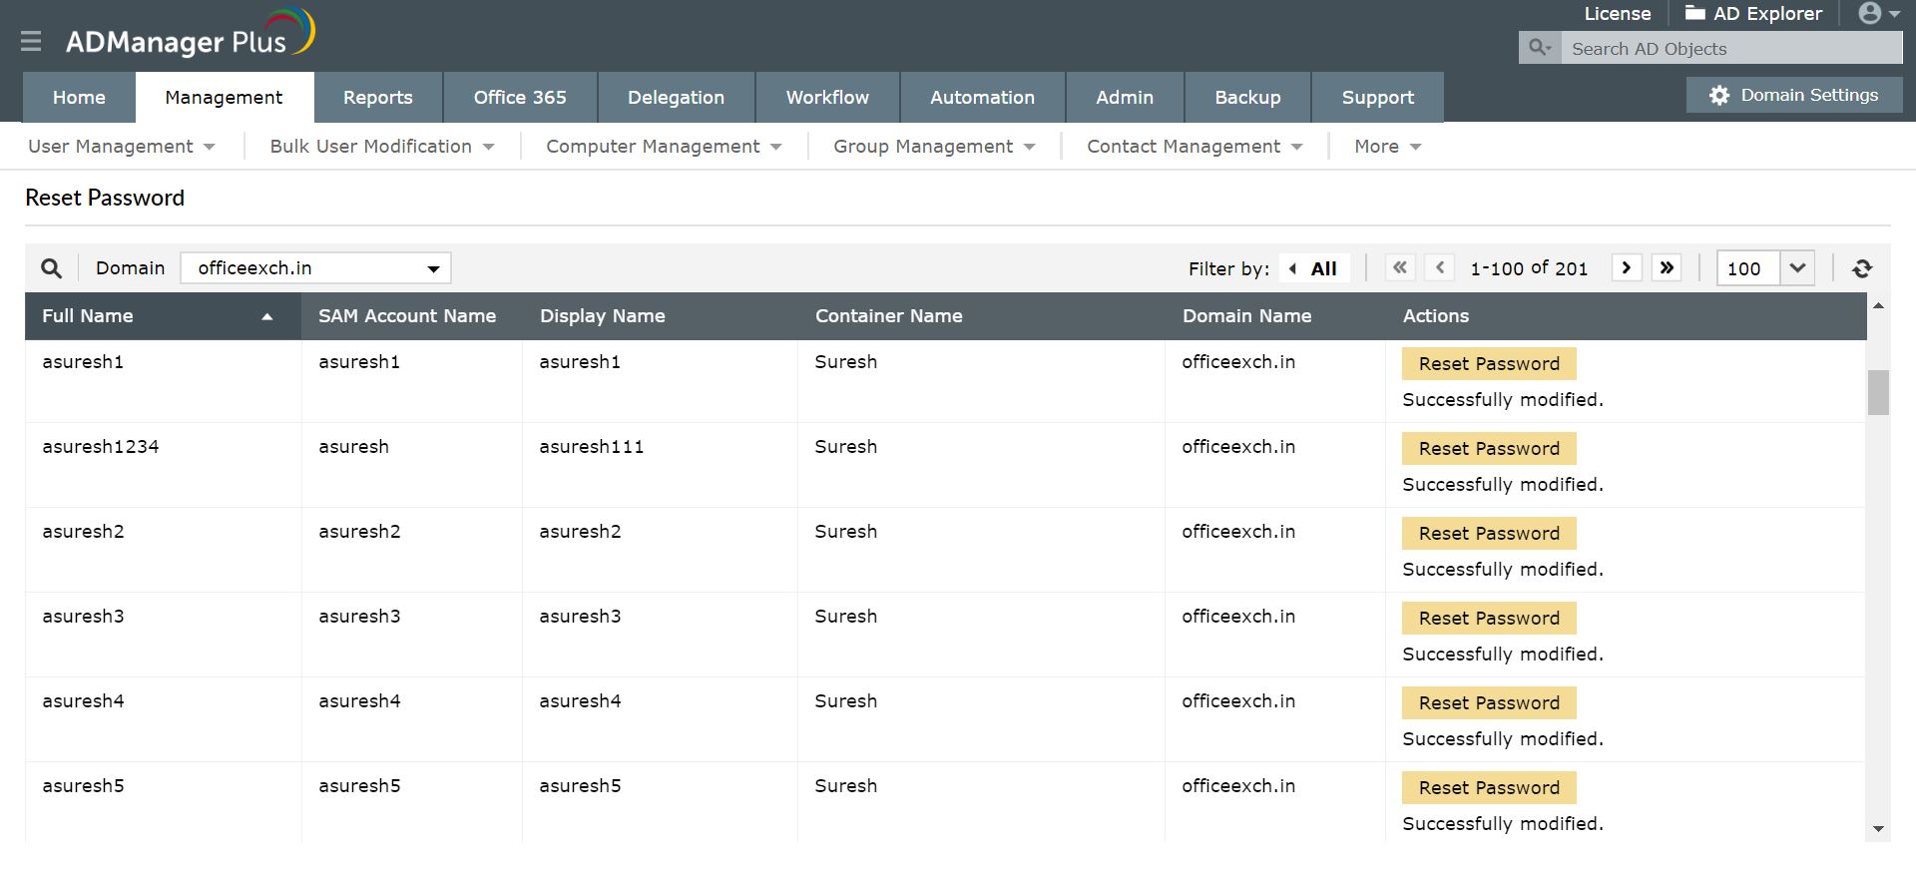The image size is (1916, 873).
Task: Open Domain Settings
Action: 1794,96
